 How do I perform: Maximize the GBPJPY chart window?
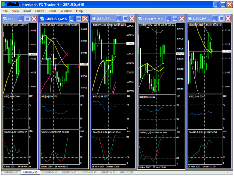[125, 19]
